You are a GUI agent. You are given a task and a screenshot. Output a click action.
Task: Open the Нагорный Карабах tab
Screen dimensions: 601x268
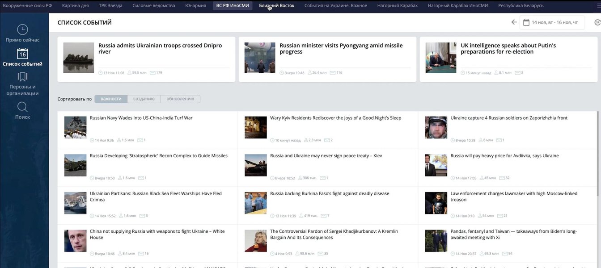coord(397,5)
